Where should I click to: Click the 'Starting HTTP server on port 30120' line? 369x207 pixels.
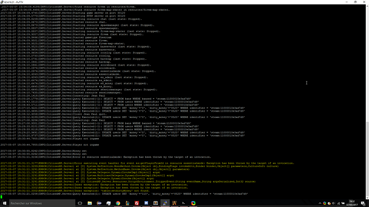(x=63, y=16)
